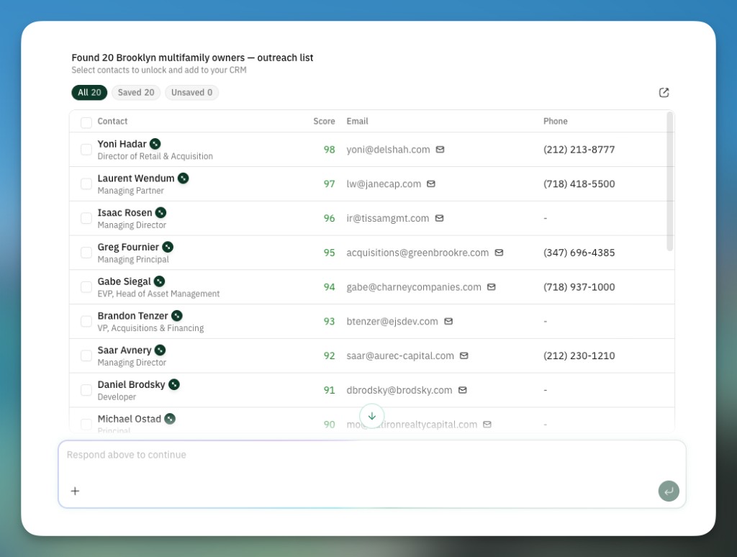Click the table's vertical scrollbar thumb

click(x=670, y=181)
